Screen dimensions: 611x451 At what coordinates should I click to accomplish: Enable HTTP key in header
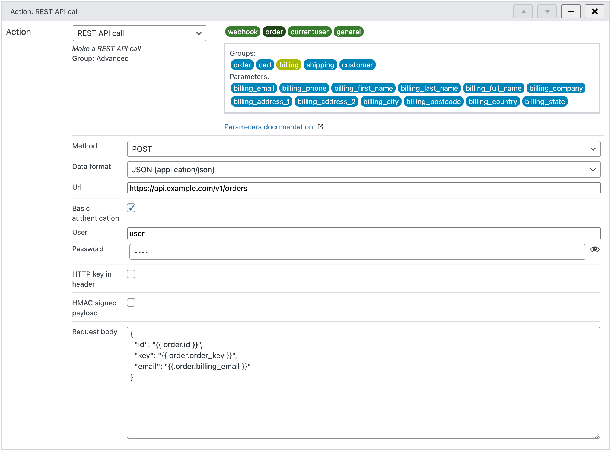(131, 274)
